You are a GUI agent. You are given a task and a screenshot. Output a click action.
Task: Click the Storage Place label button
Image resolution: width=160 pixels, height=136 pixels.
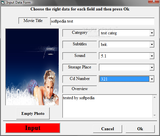[x=80, y=68]
